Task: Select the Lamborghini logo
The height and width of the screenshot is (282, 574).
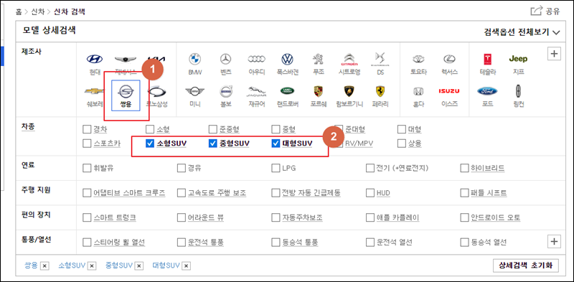Action: click(349, 91)
